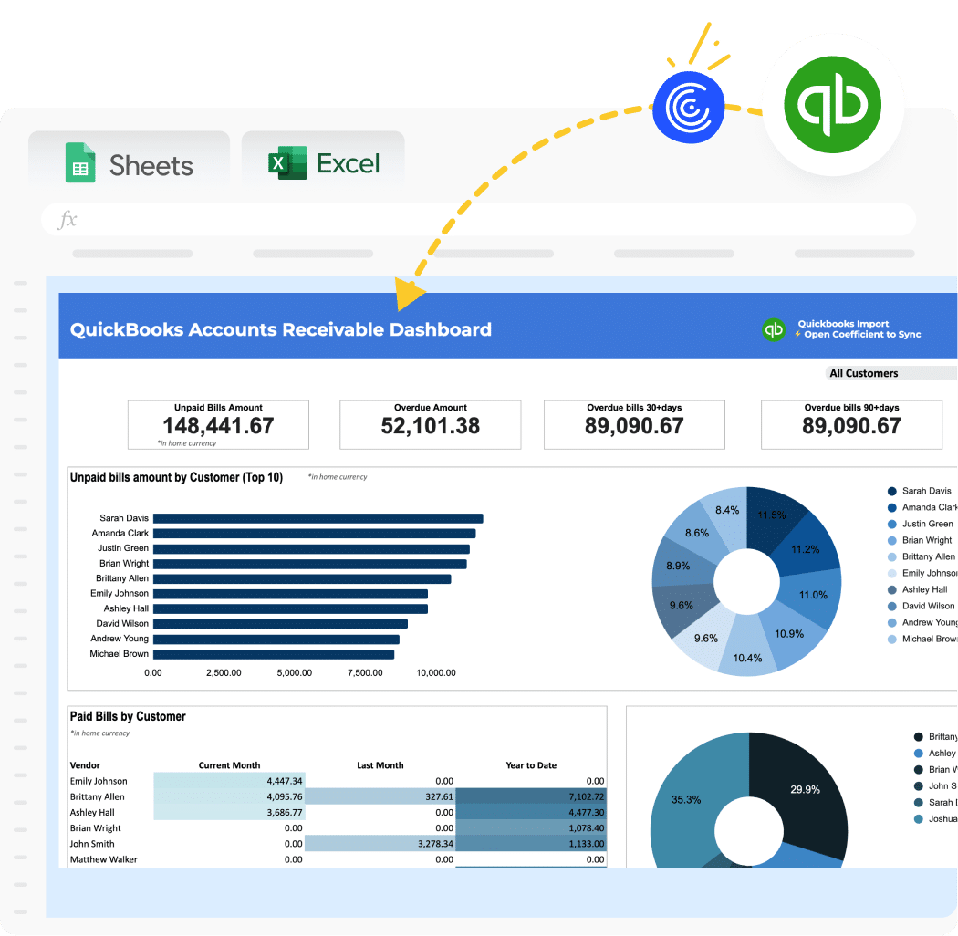Screen dimensions: 958x936
Task: Click the Sarah Davis bar in the chart
Action: [318, 519]
